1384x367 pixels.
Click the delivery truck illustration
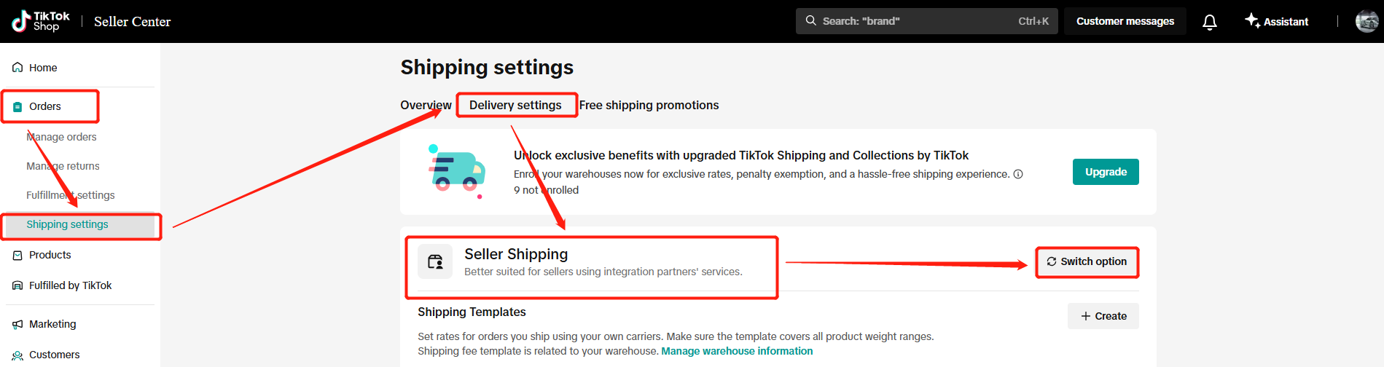(456, 171)
